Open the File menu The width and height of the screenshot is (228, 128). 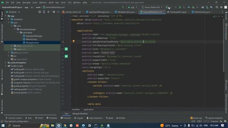(x=7, y=2)
